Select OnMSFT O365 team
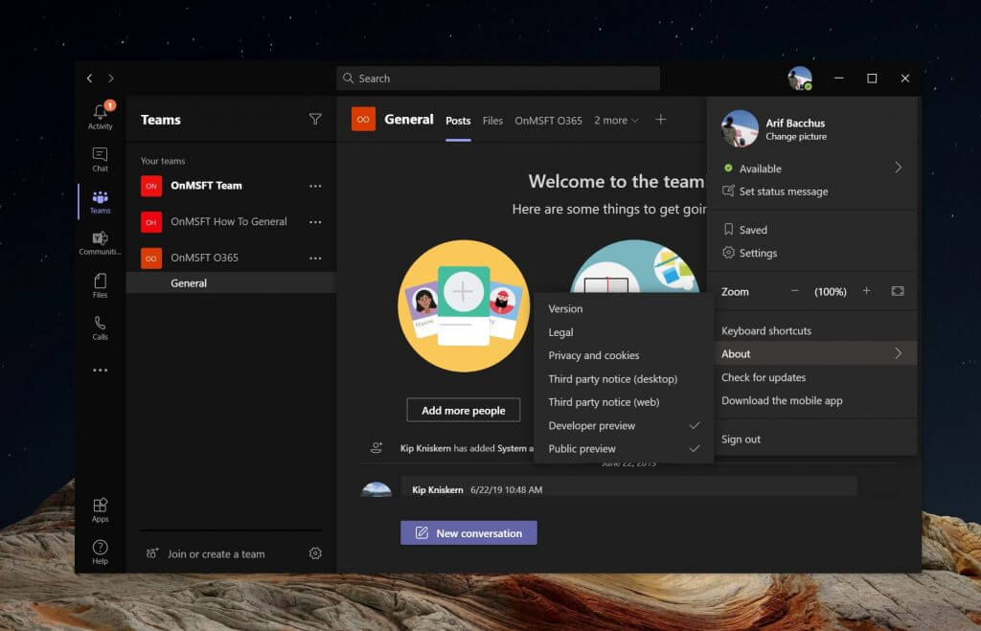 coord(231,258)
